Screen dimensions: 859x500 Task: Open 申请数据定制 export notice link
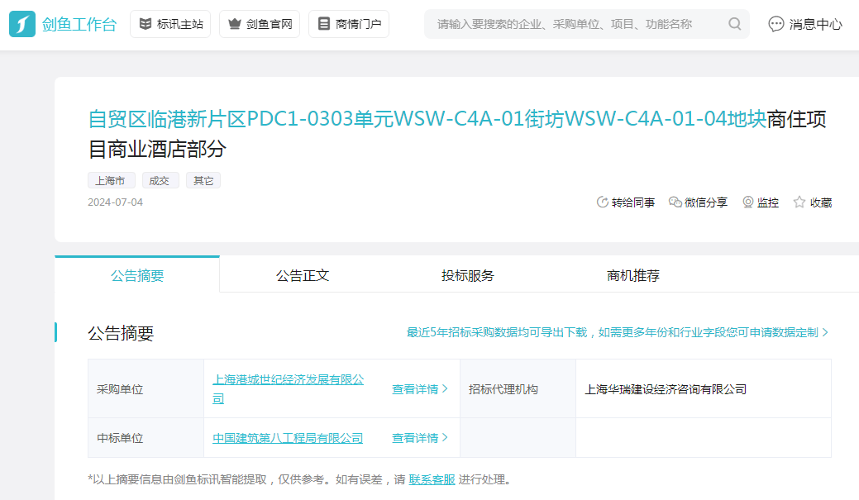pos(618,332)
